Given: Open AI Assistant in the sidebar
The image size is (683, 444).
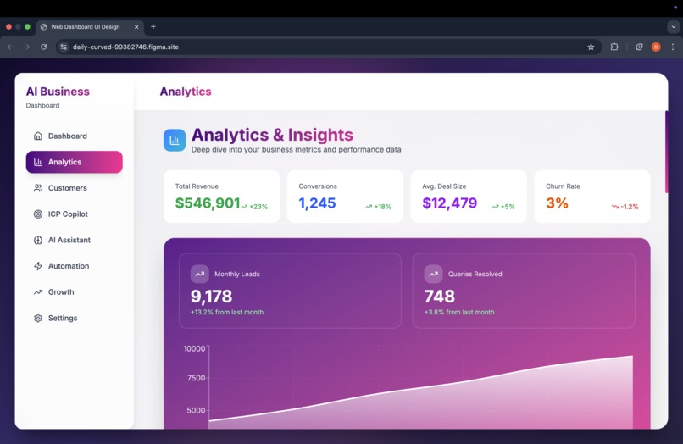Looking at the screenshot, I should tap(74, 240).
